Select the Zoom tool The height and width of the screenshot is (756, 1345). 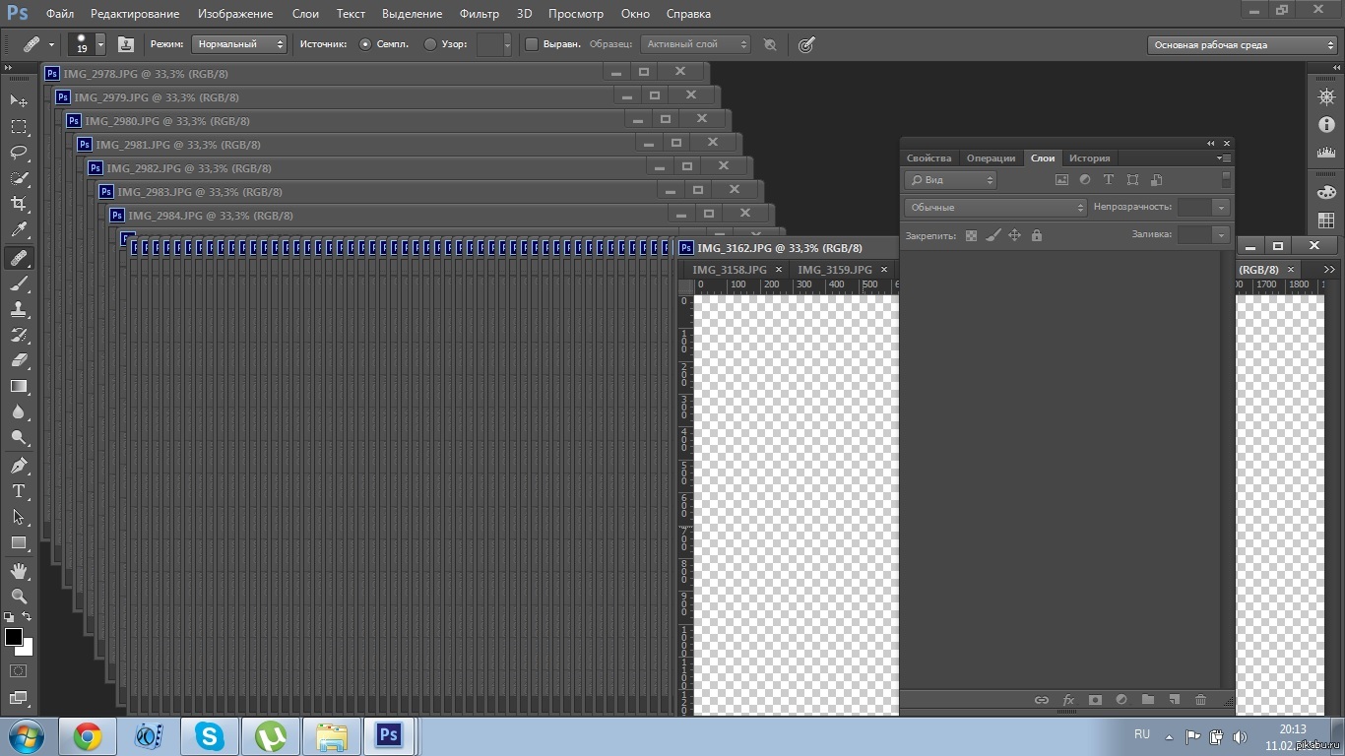click(x=19, y=597)
